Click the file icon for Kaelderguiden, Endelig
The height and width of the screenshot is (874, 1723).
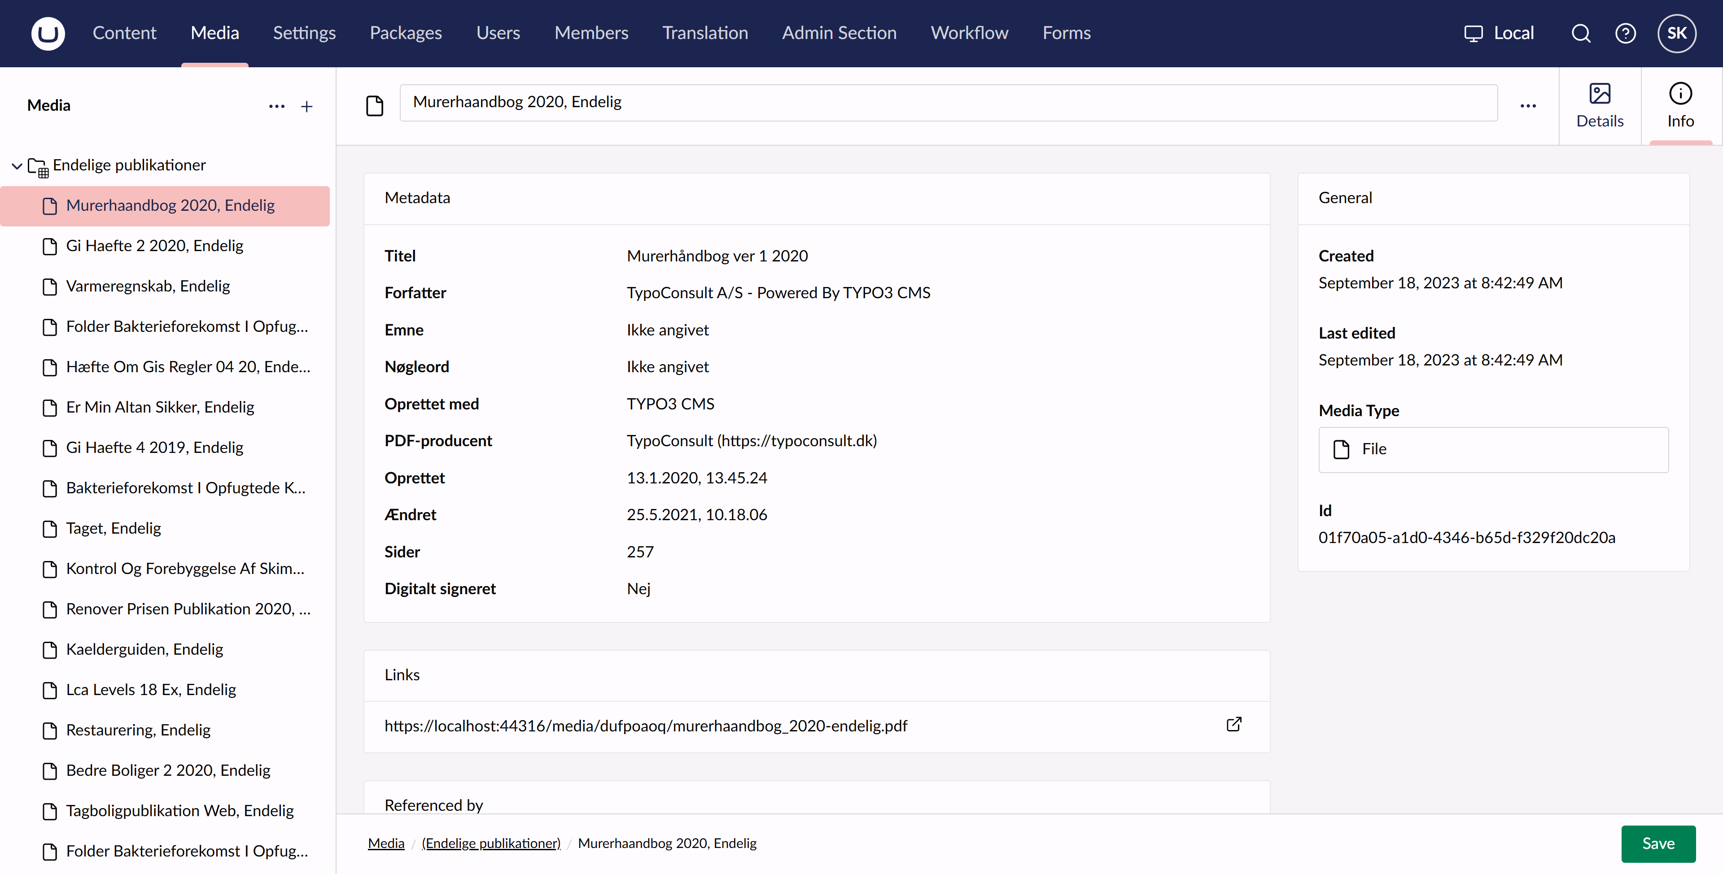point(49,649)
